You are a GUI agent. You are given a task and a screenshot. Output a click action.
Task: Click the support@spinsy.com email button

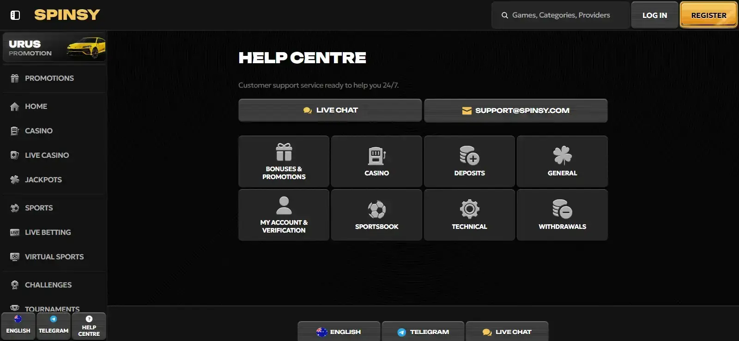tap(516, 111)
